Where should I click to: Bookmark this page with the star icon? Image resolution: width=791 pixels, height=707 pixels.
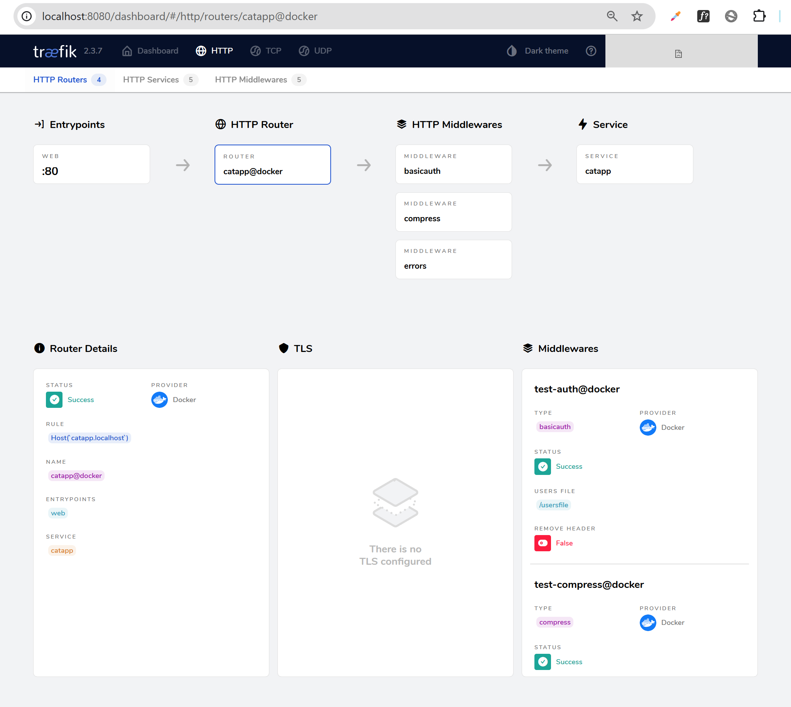[637, 16]
